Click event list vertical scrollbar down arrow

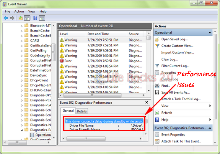(148, 91)
